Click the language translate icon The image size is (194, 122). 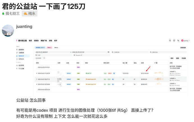tap(178, 41)
